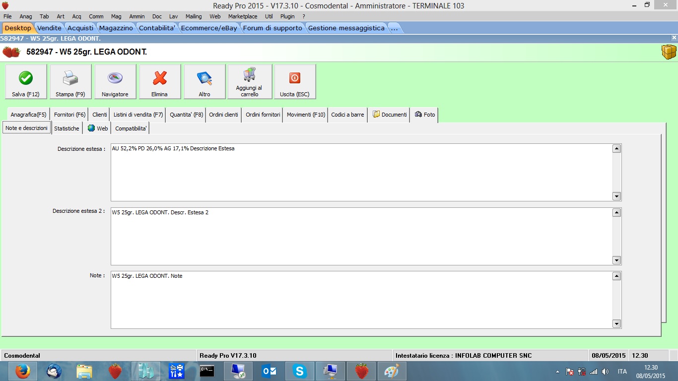This screenshot has width=678, height=381.
Task: Click Note field scrollbar down arrow
Action: click(x=616, y=324)
